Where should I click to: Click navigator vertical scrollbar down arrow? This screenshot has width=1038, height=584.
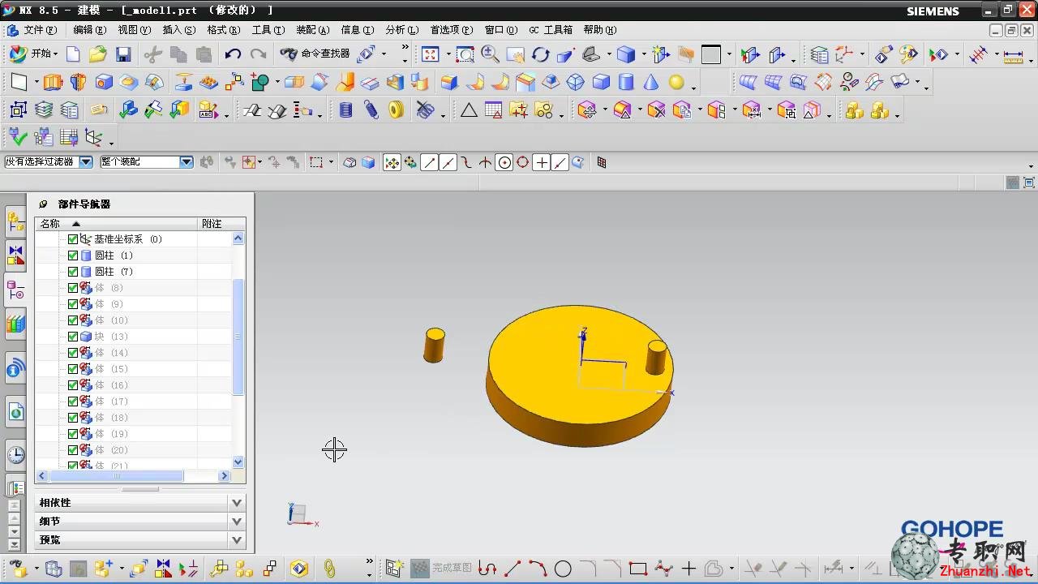(x=238, y=462)
